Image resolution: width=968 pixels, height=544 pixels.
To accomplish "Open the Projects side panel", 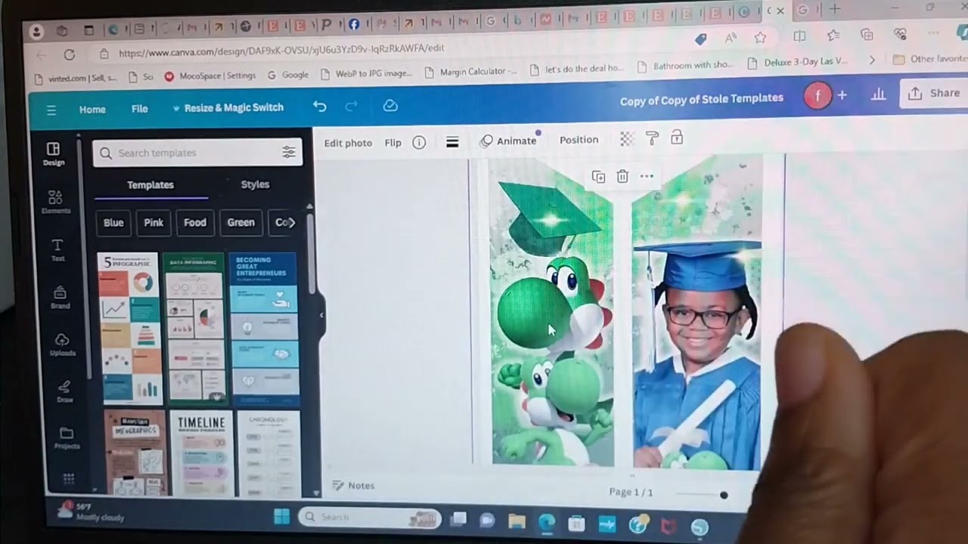I will pyautogui.click(x=67, y=437).
